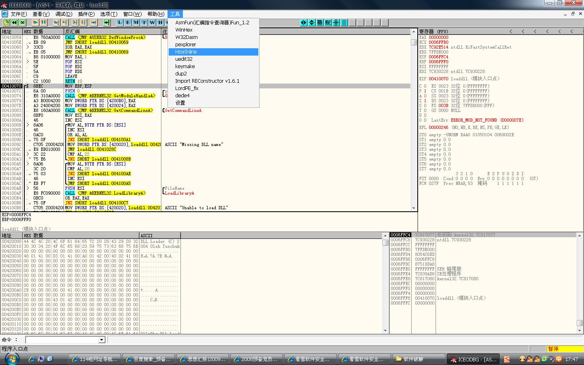Screen dimensions: 584x365
Task: Open the 调试(D) debug menu
Action: point(63,14)
